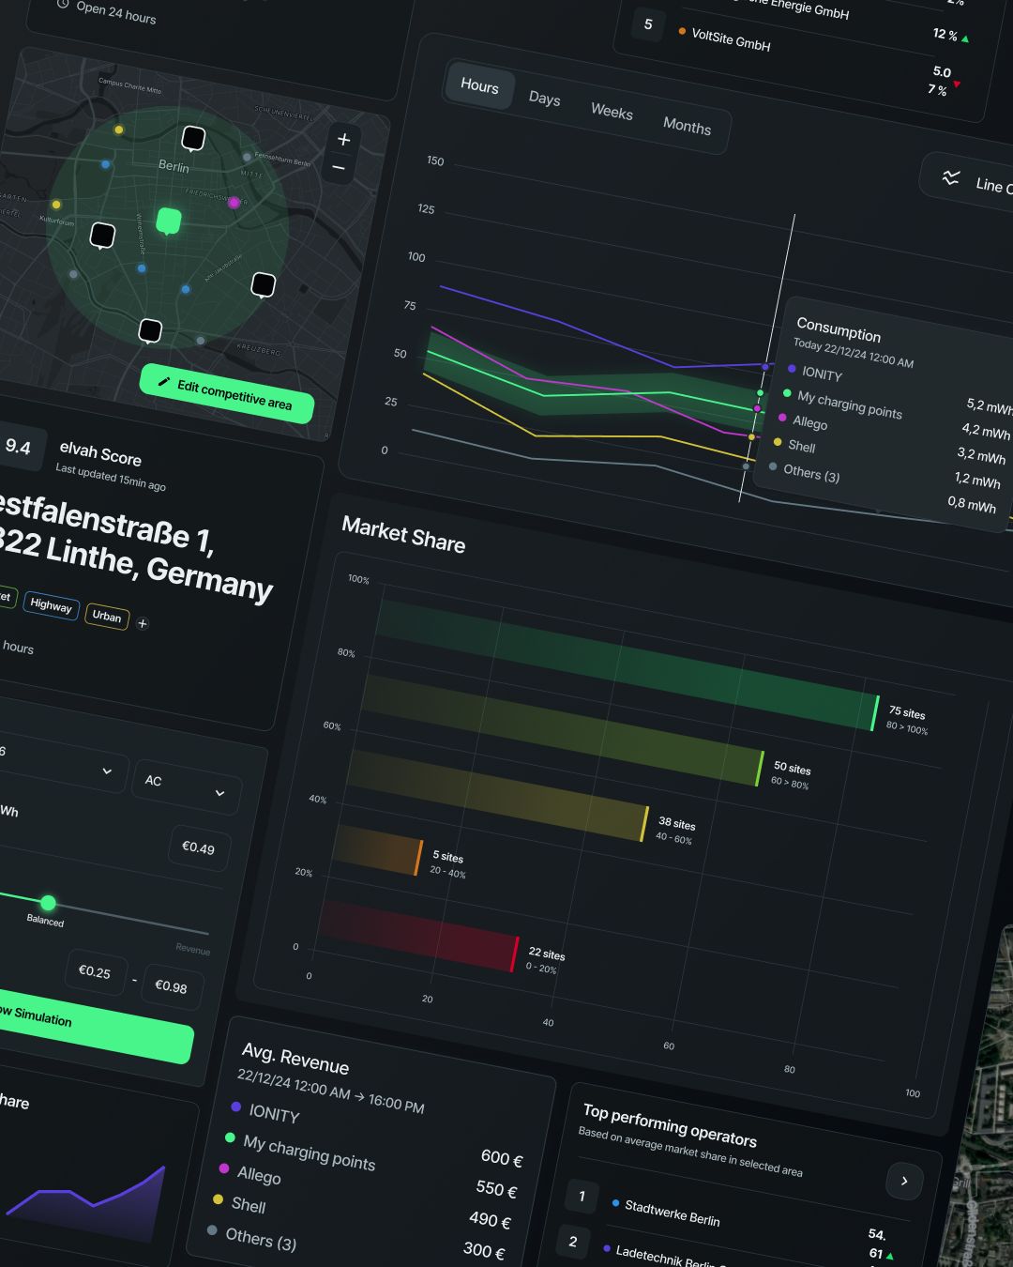Screen dimensions: 1013x1267
Task: Select the Highway tag
Action: click(x=51, y=605)
